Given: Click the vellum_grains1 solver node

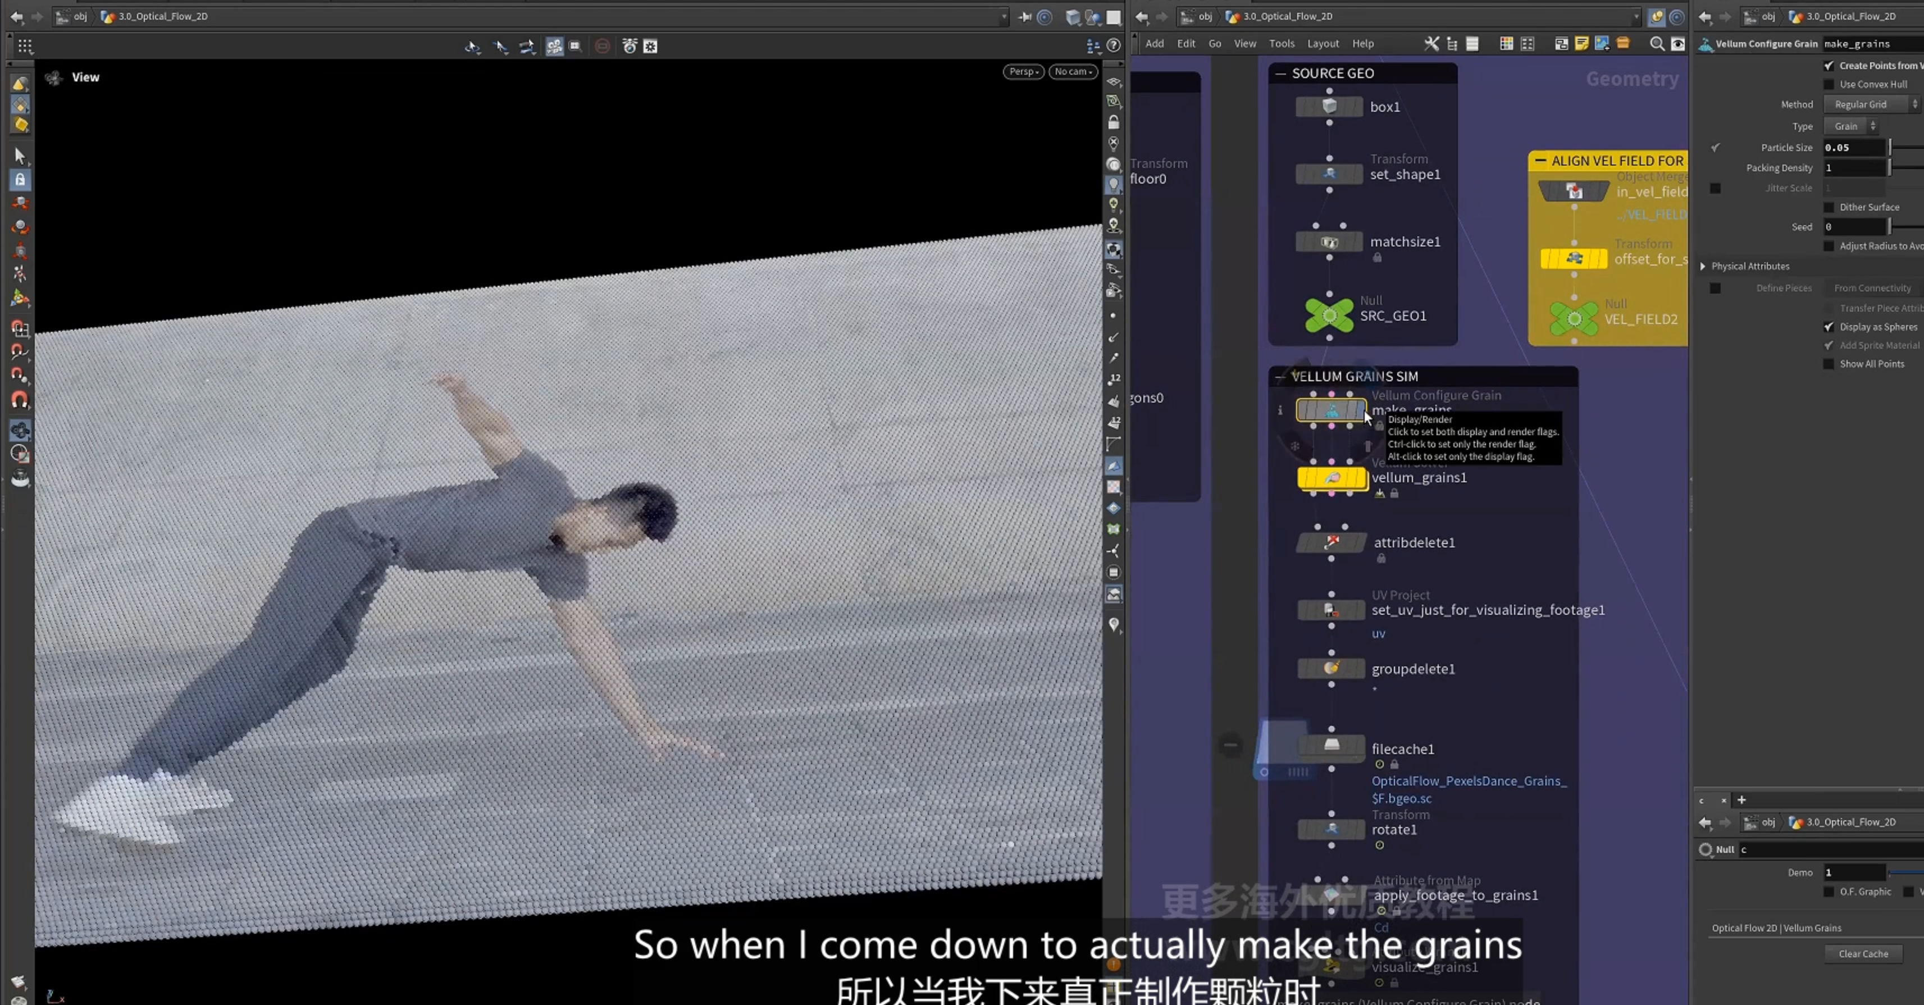Looking at the screenshot, I should pyautogui.click(x=1333, y=478).
